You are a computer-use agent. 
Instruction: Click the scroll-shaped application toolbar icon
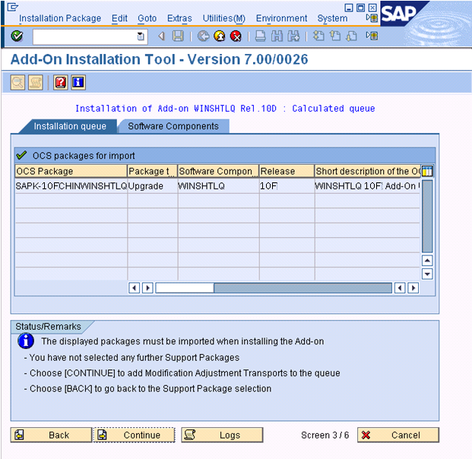pyautogui.click(x=36, y=83)
